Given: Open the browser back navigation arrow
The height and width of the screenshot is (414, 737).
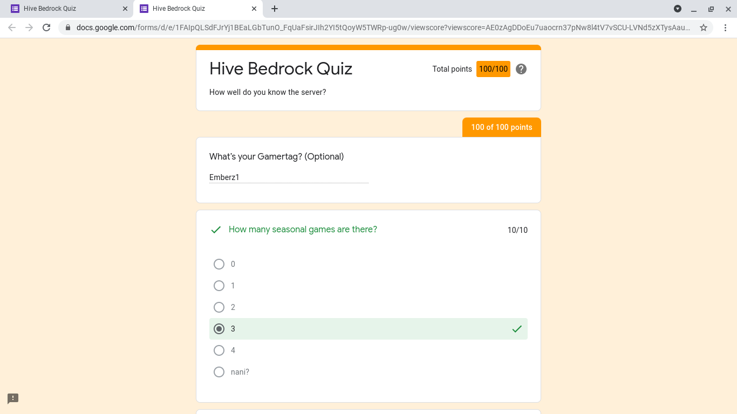Looking at the screenshot, I should pyautogui.click(x=11, y=27).
